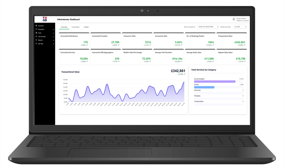Click the £342,861 value on the Transactional Value card
284x168 pixels.
pos(240,42)
